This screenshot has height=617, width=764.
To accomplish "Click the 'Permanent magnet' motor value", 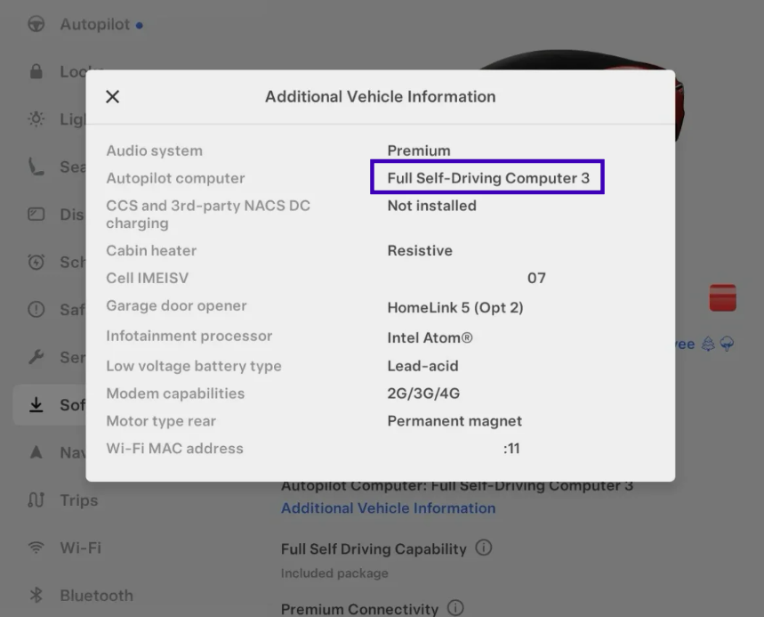I will (454, 421).
